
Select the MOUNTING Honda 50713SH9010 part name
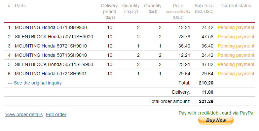(51, 55)
